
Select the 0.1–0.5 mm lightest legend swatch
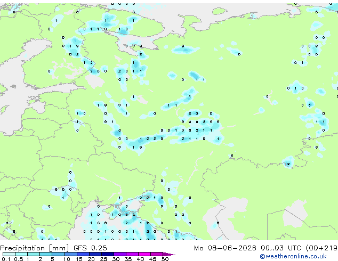[9, 254]
